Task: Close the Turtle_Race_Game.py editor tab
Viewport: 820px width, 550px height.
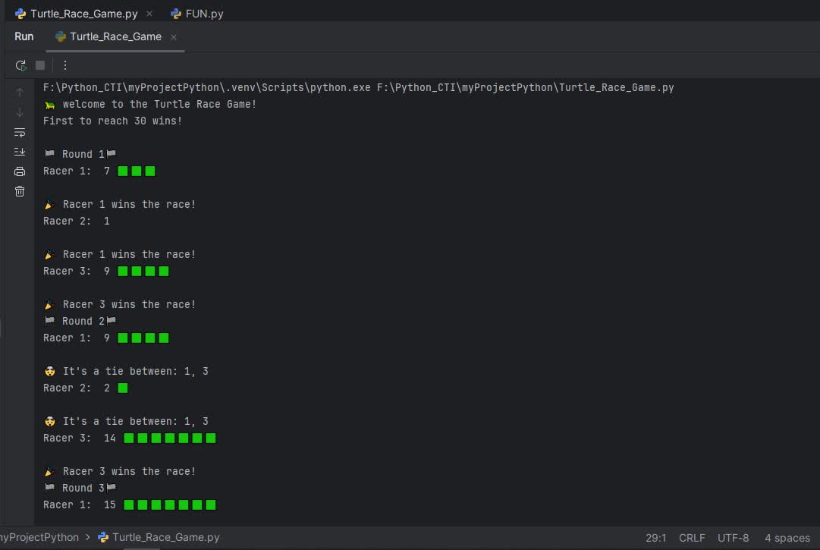Action: [149, 14]
